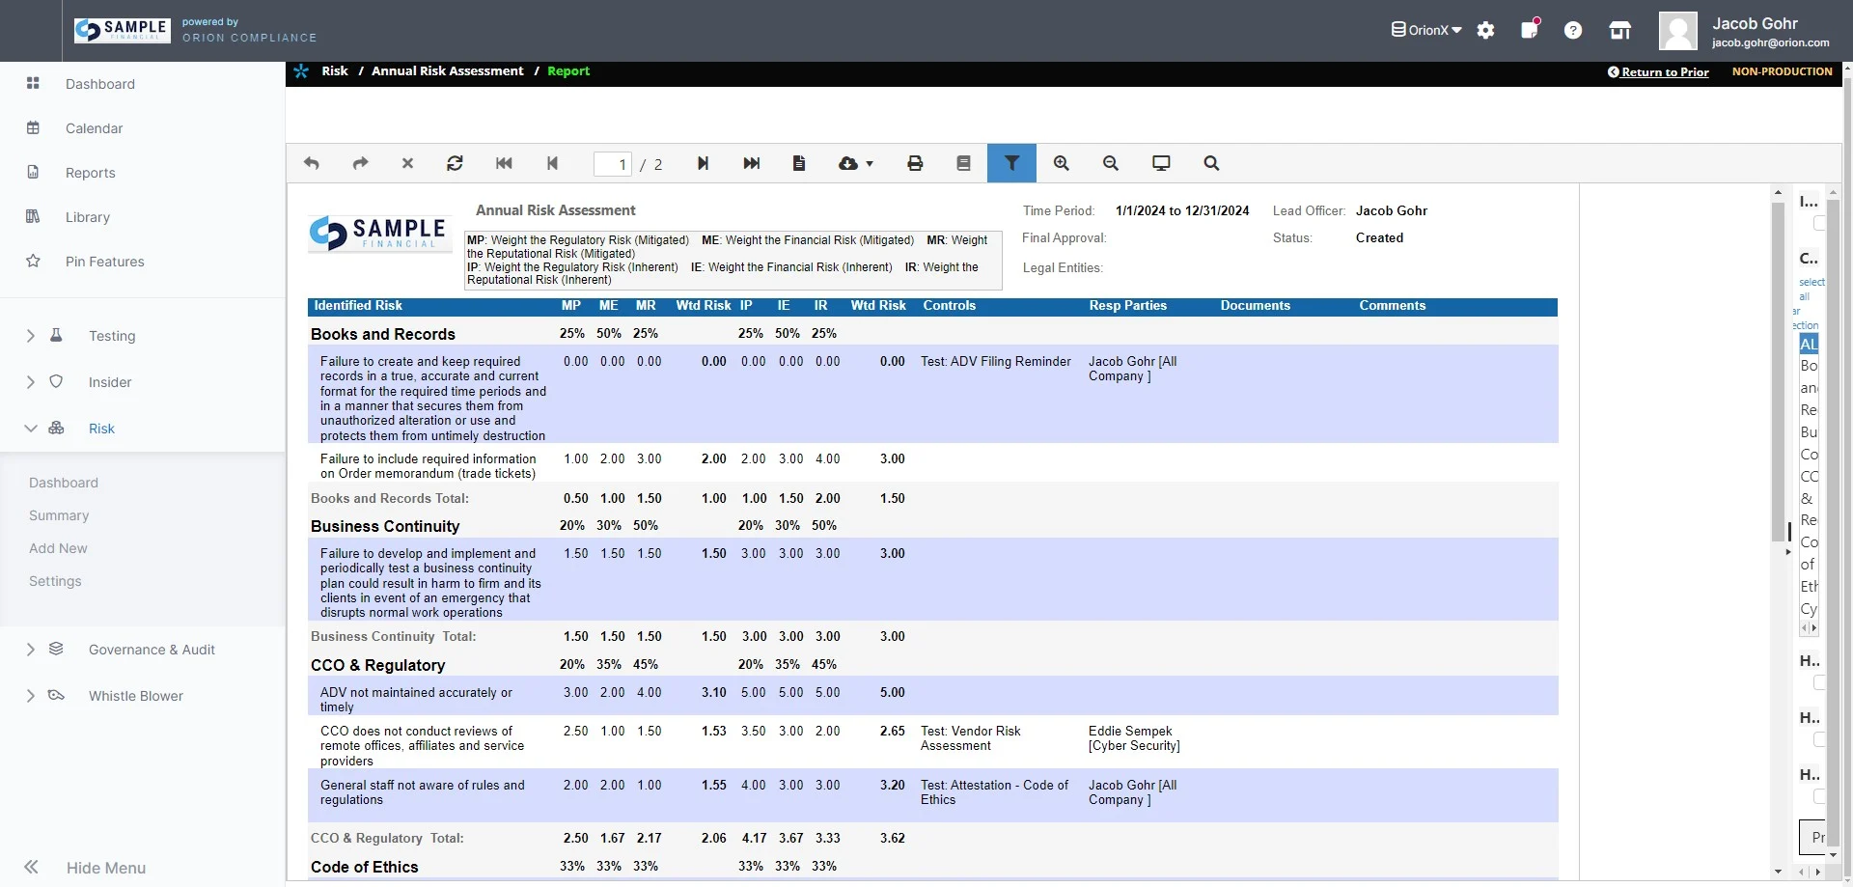Image resolution: width=1853 pixels, height=887 pixels.
Task: Open report search with magnifier icon
Action: click(1211, 164)
